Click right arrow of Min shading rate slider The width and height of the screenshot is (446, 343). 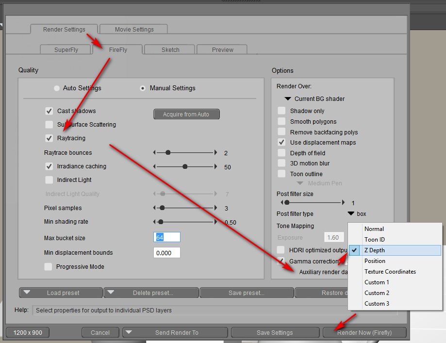(x=216, y=222)
